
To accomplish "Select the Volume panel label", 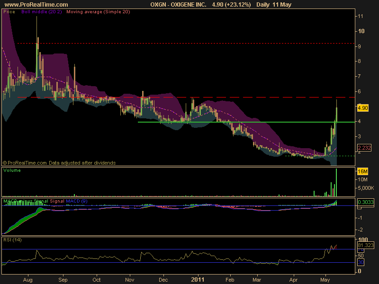I will pos(12,170).
